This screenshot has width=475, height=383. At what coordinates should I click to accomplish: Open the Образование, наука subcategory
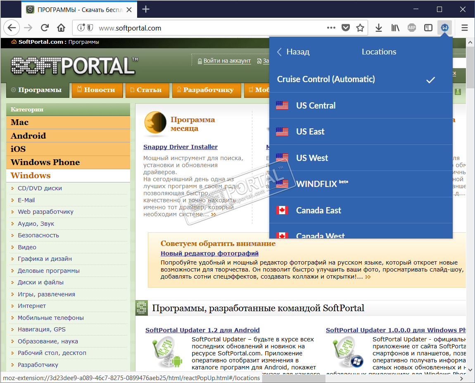(47, 341)
